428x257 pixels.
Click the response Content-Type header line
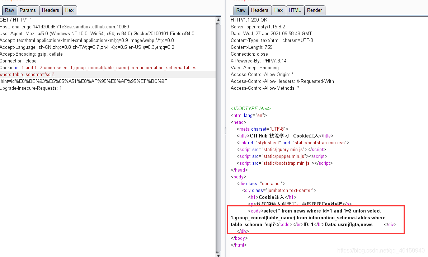point(272,41)
